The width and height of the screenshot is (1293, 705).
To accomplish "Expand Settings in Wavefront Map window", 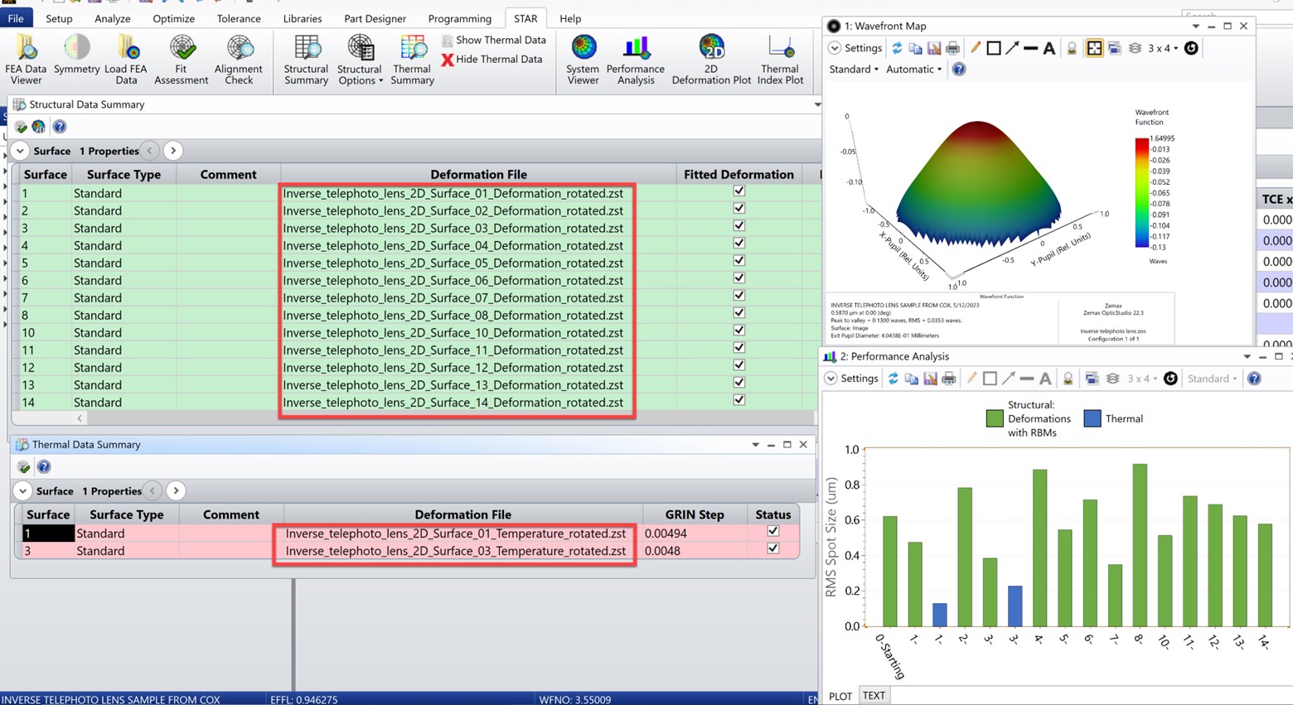I will pyautogui.click(x=855, y=48).
